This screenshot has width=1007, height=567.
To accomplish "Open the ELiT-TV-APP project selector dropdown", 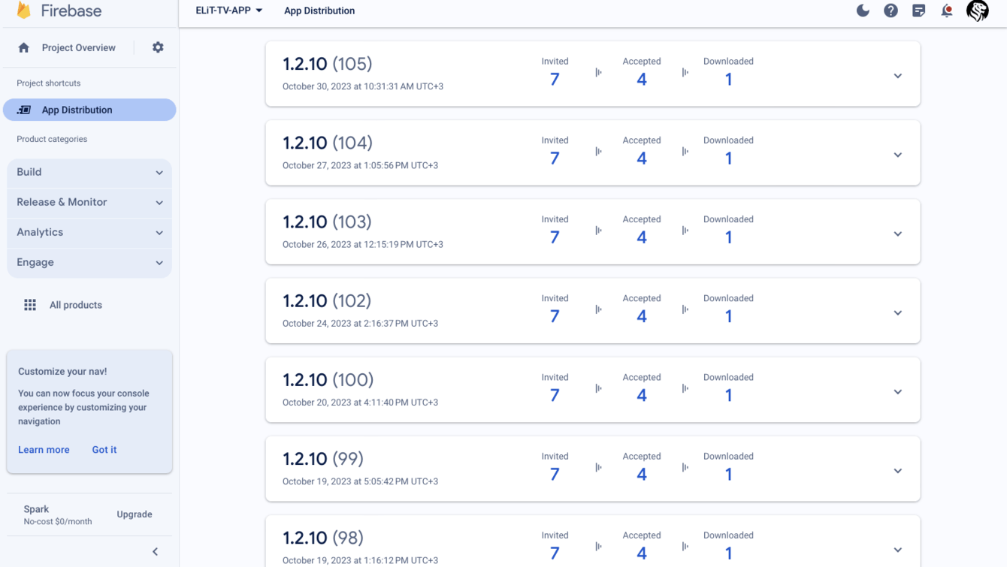I will click(228, 11).
